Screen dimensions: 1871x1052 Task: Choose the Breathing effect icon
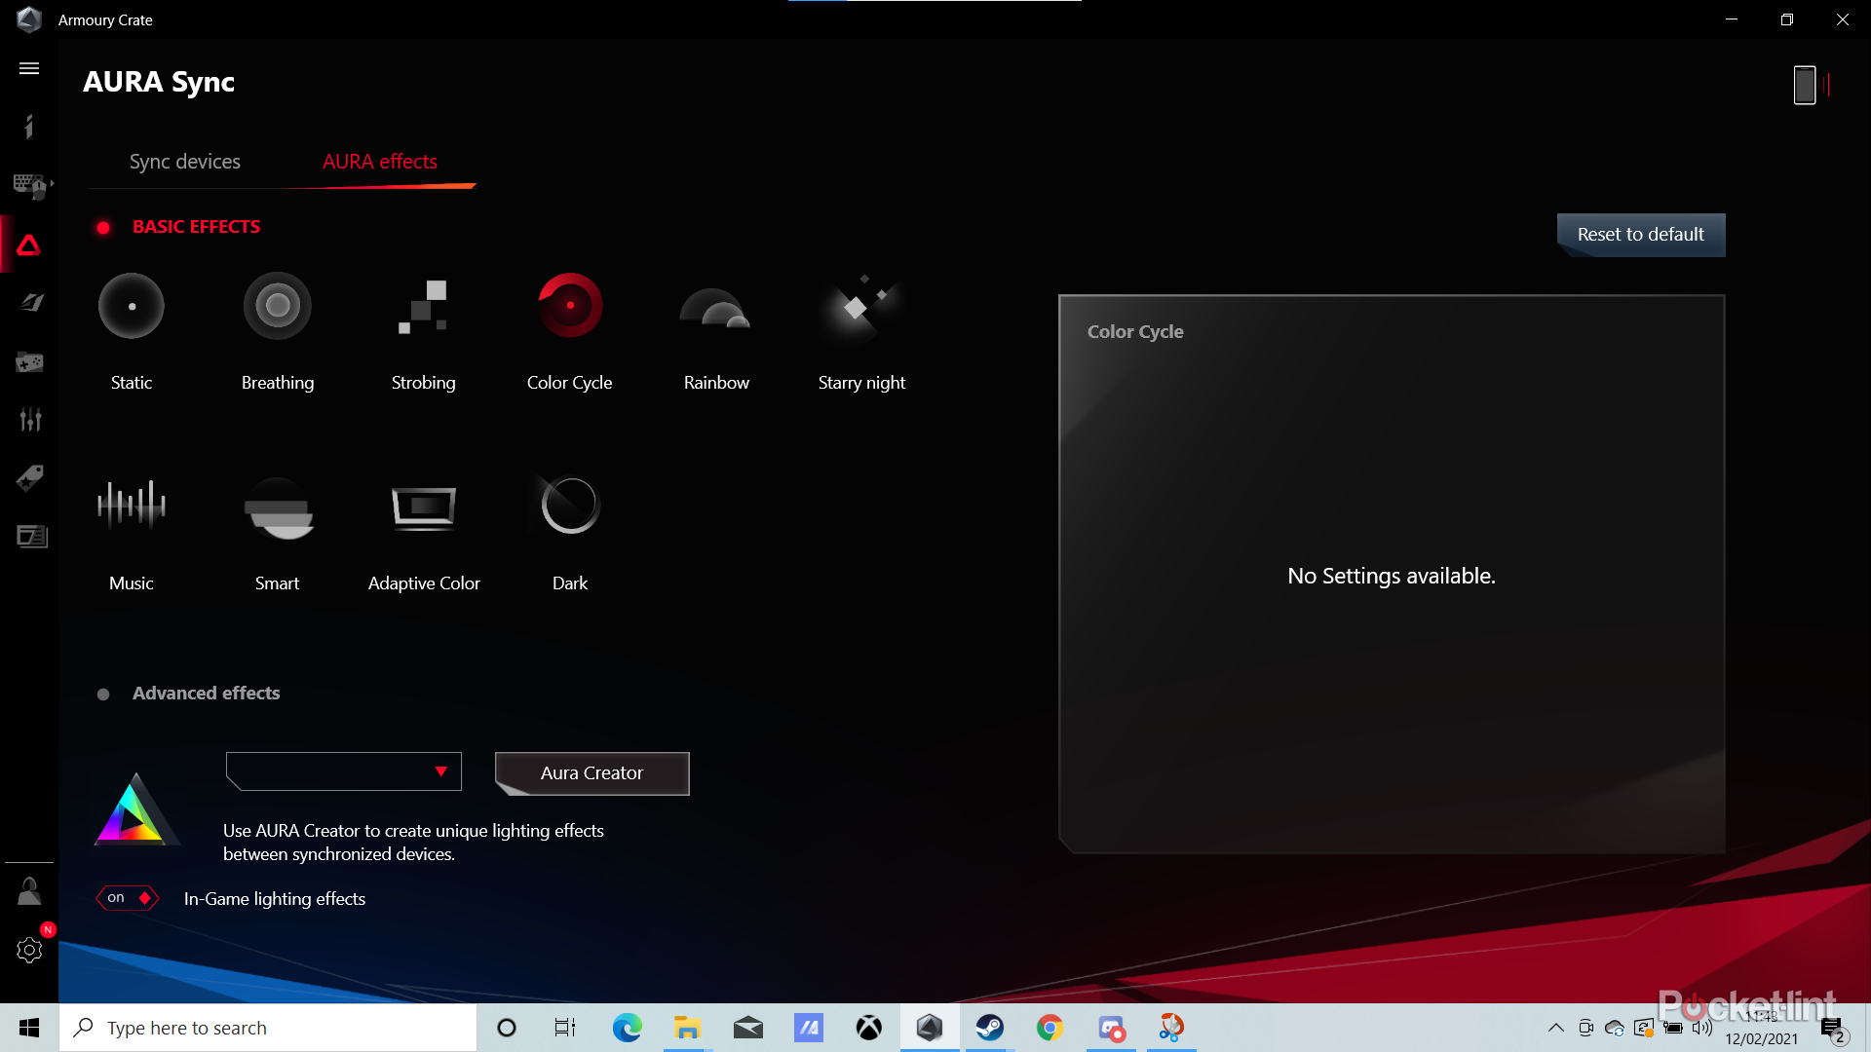coord(278,306)
